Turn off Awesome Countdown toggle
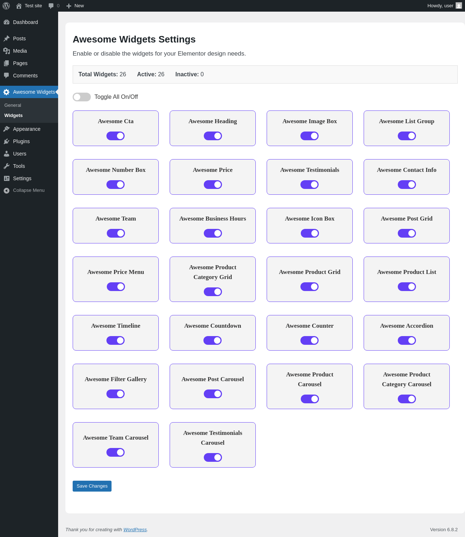The image size is (465, 537). [x=213, y=340]
